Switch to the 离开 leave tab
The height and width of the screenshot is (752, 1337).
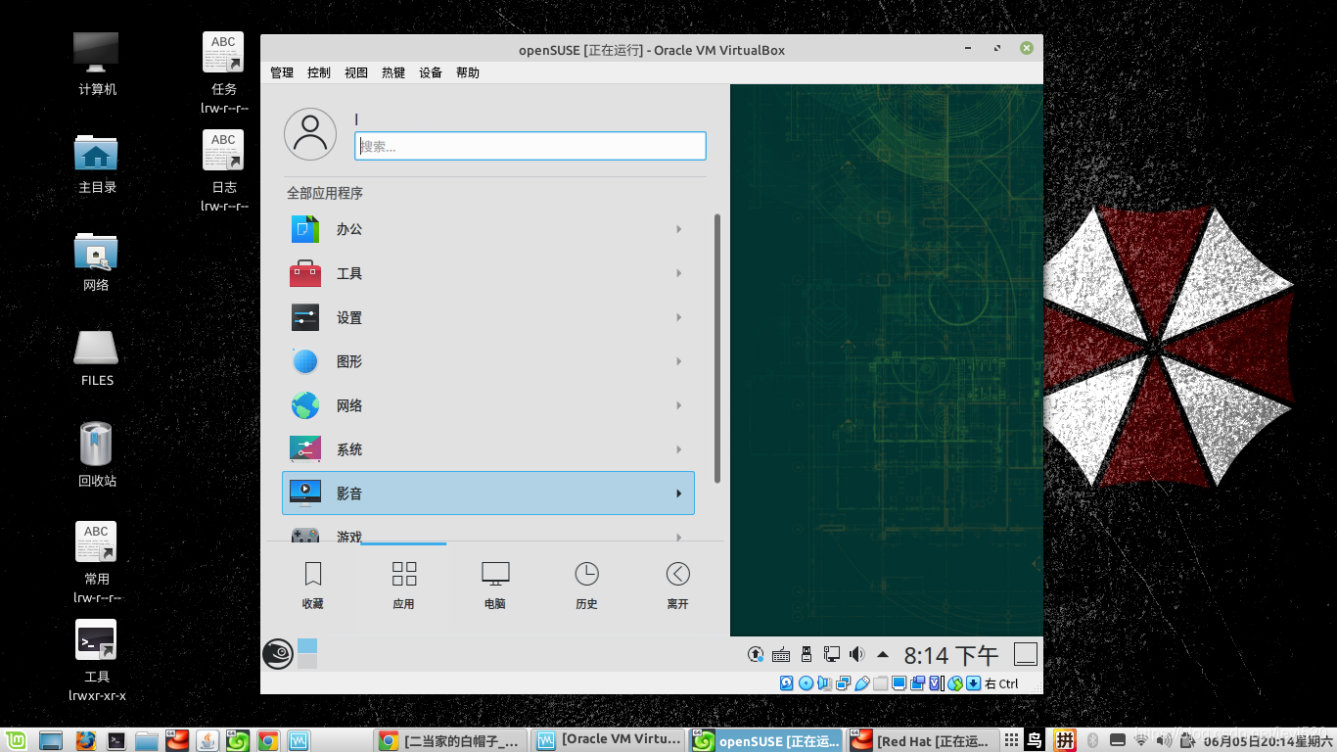[x=677, y=586]
